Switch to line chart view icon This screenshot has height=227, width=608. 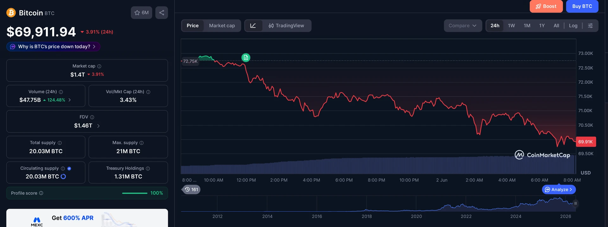(x=253, y=26)
